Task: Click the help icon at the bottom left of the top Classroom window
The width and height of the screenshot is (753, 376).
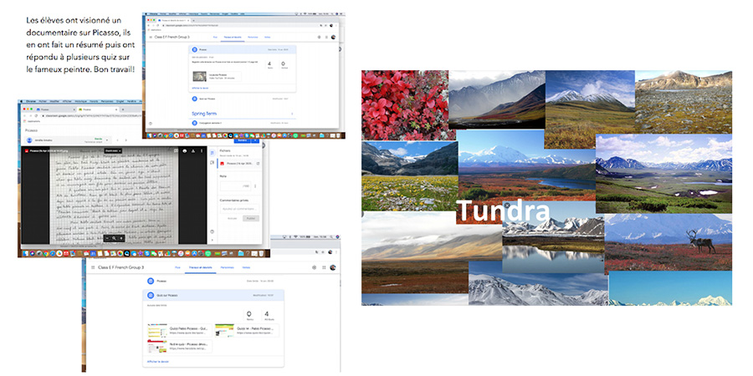Action: [x=151, y=124]
